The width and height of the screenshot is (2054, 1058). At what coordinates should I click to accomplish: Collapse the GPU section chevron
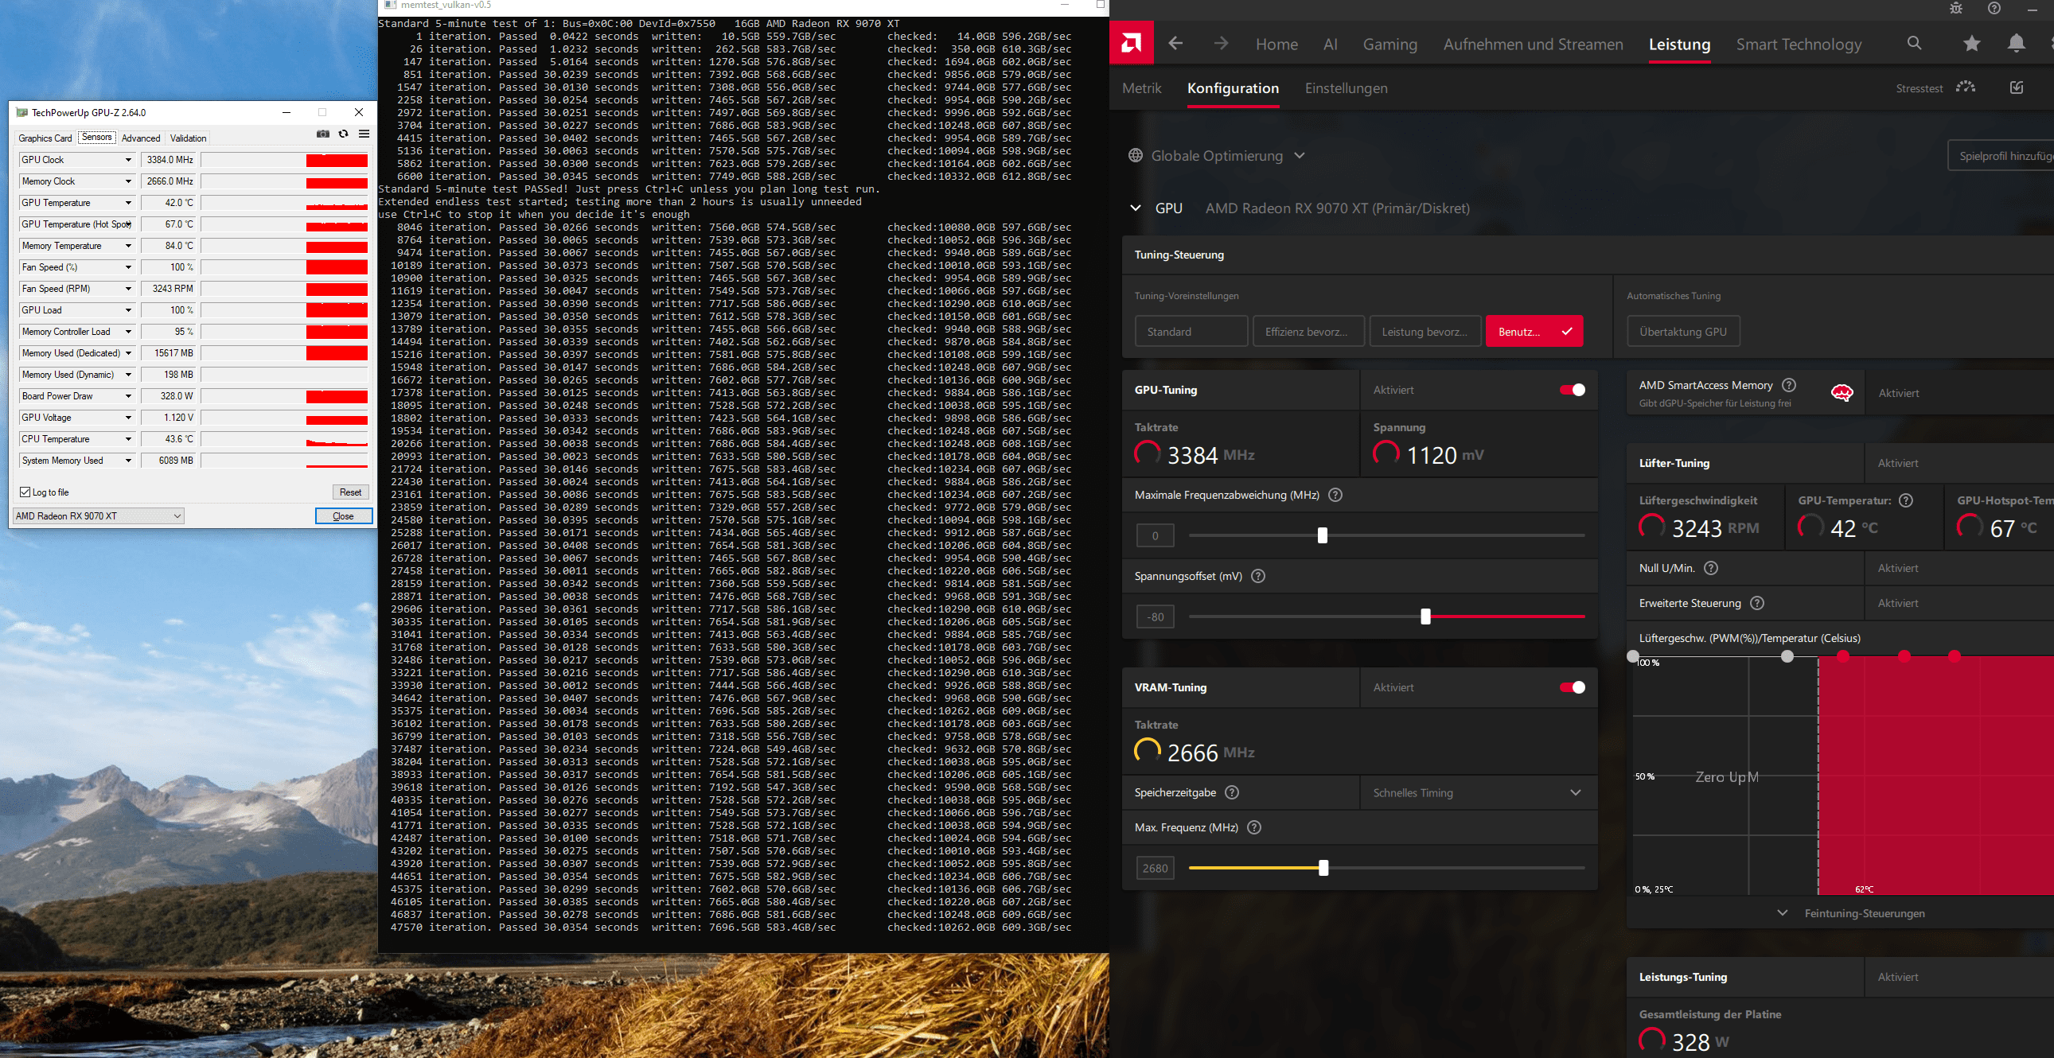coord(1136,208)
